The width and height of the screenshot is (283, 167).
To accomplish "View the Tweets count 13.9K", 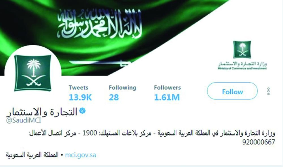I will [x=80, y=97].
